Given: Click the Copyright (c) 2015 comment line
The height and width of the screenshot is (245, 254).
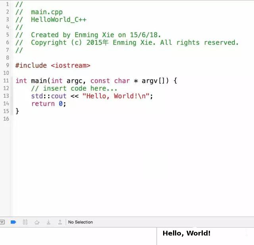Looking at the screenshot, I should pyautogui.click(x=135, y=43).
